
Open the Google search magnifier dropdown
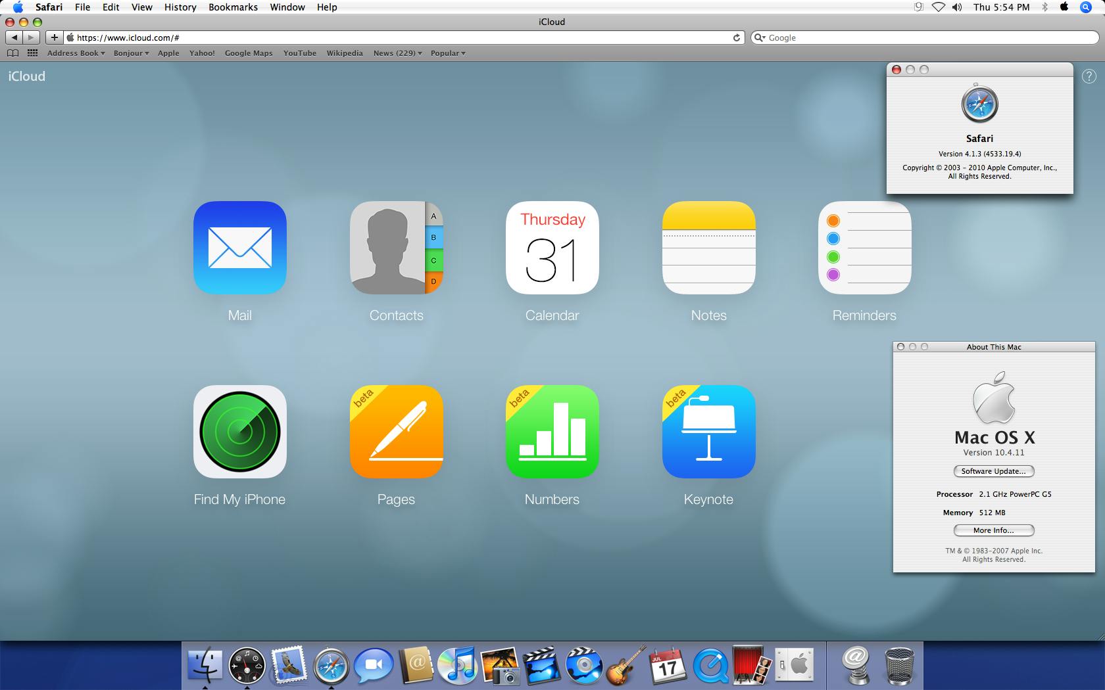[x=760, y=37]
